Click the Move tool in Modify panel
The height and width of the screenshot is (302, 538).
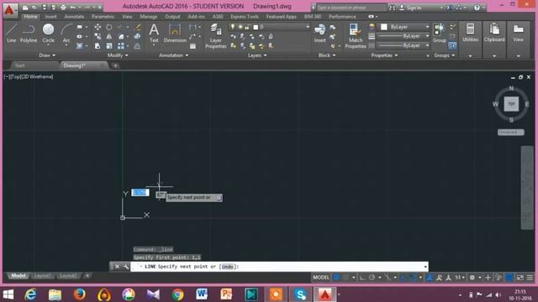(x=98, y=27)
